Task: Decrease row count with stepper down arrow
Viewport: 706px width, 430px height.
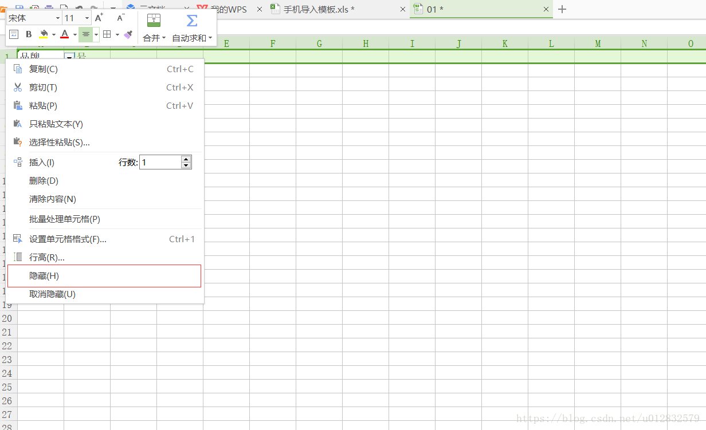Action: click(186, 166)
